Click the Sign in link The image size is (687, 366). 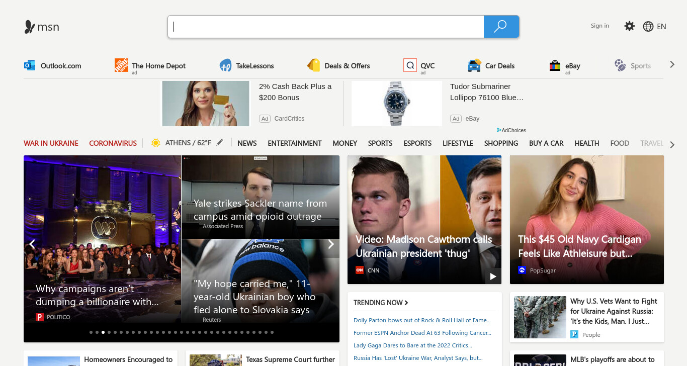[x=599, y=26]
